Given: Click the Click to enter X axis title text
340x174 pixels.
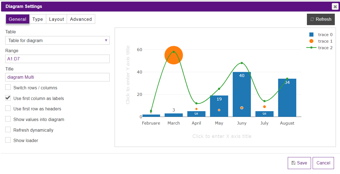Looking at the screenshot, I should click(222, 136).
